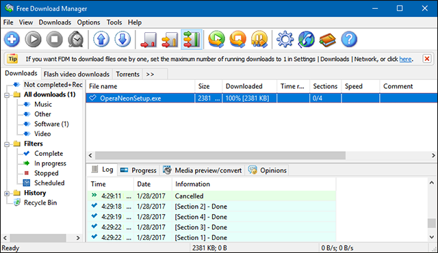Select the Downloads tab

coord(21,73)
